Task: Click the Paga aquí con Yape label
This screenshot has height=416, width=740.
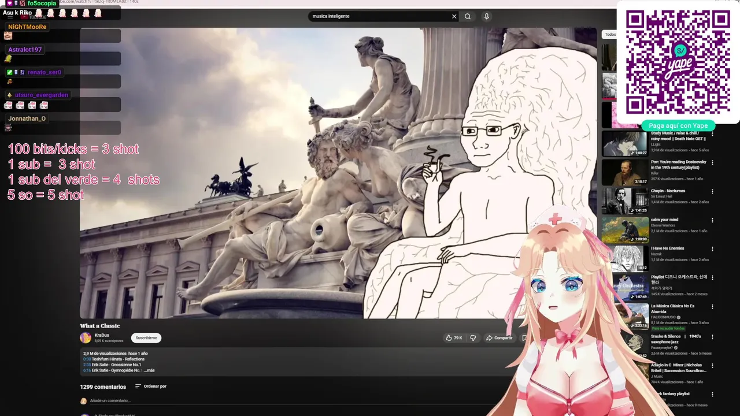Action: [x=678, y=126]
